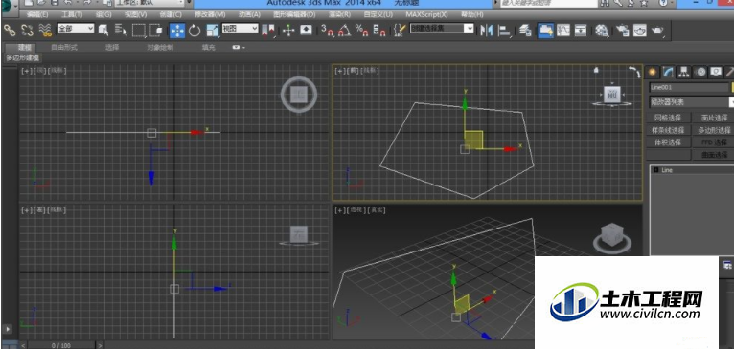Click the Bind to Space Warp icon
The width and height of the screenshot is (734, 349).
click(45, 31)
